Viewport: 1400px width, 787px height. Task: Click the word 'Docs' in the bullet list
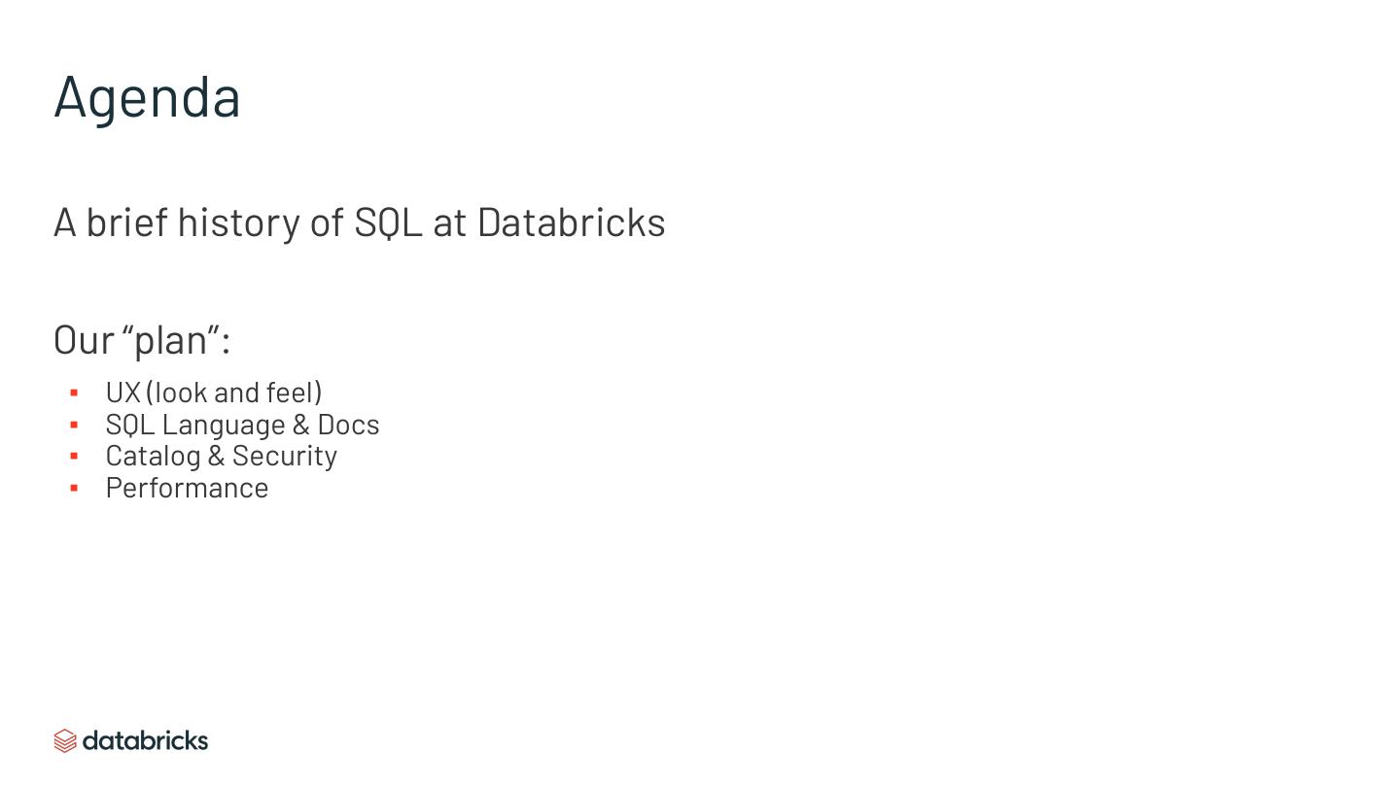[348, 425]
